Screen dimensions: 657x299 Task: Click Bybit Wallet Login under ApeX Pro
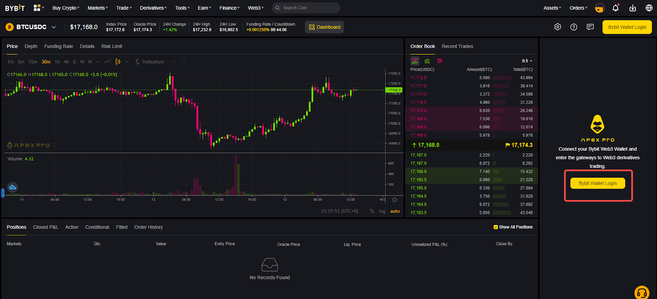click(x=597, y=183)
